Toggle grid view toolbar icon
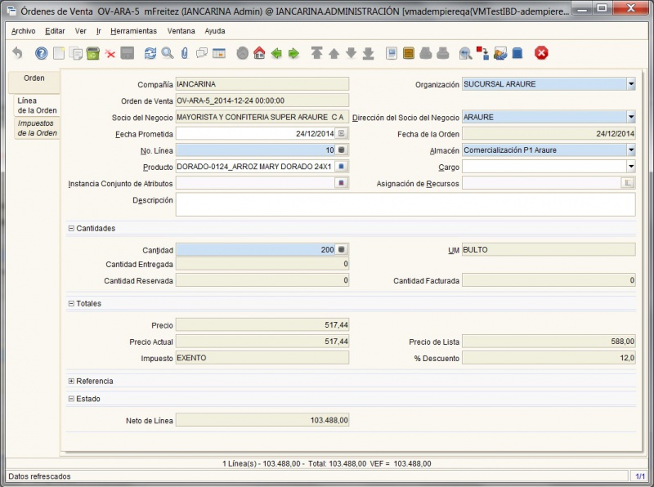 [x=219, y=53]
